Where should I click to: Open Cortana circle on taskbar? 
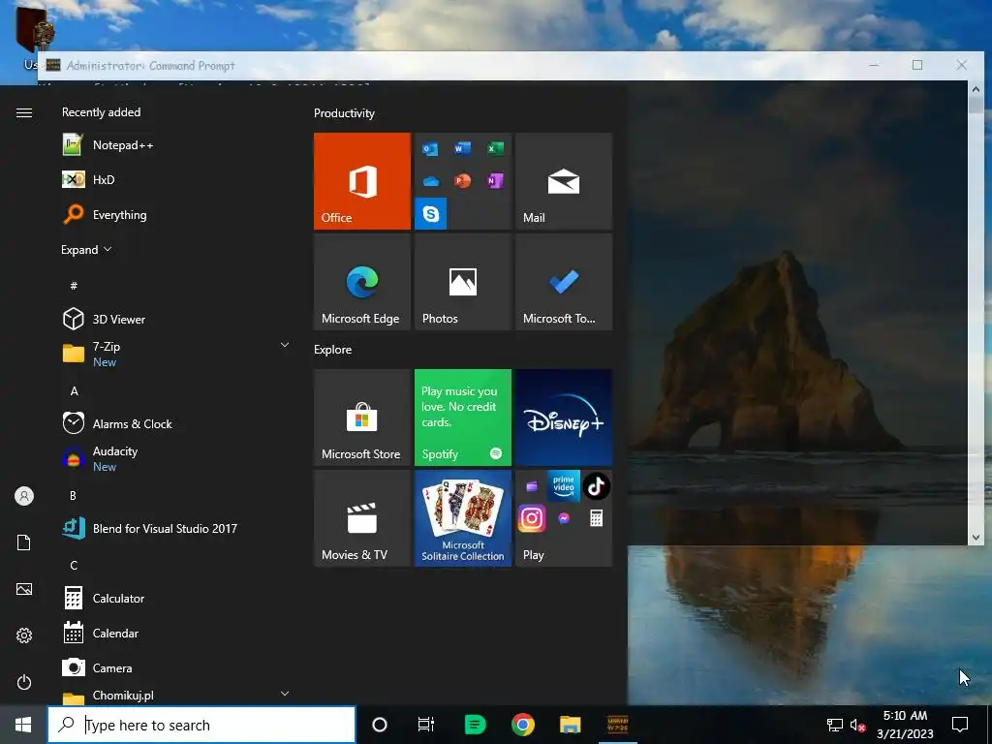380,725
